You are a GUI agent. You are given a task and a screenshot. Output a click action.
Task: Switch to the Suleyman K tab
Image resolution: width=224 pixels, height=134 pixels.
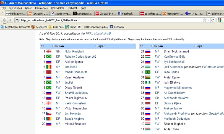coord(215,14)
